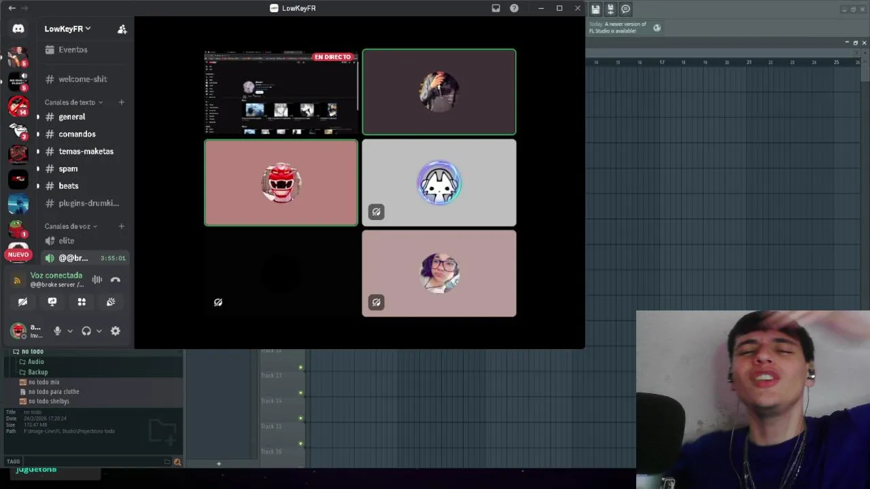Click the NUEVO unread mentions pill

(x=18, y=255)
